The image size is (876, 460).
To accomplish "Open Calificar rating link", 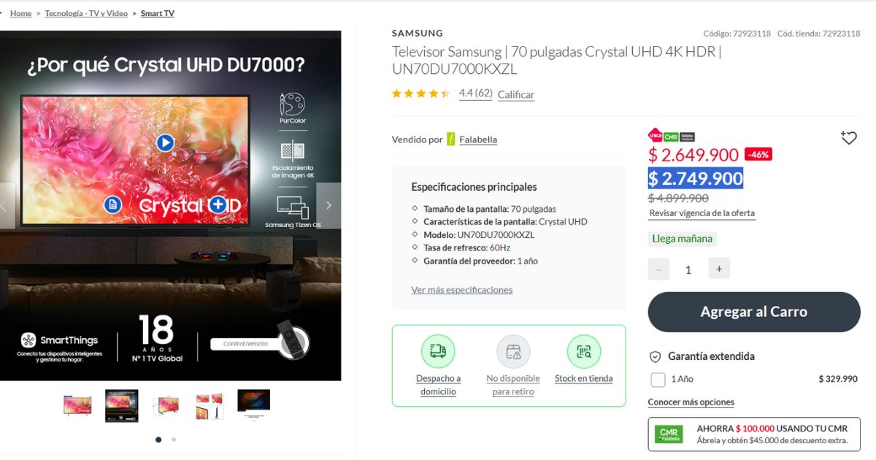I will [516, 94].
